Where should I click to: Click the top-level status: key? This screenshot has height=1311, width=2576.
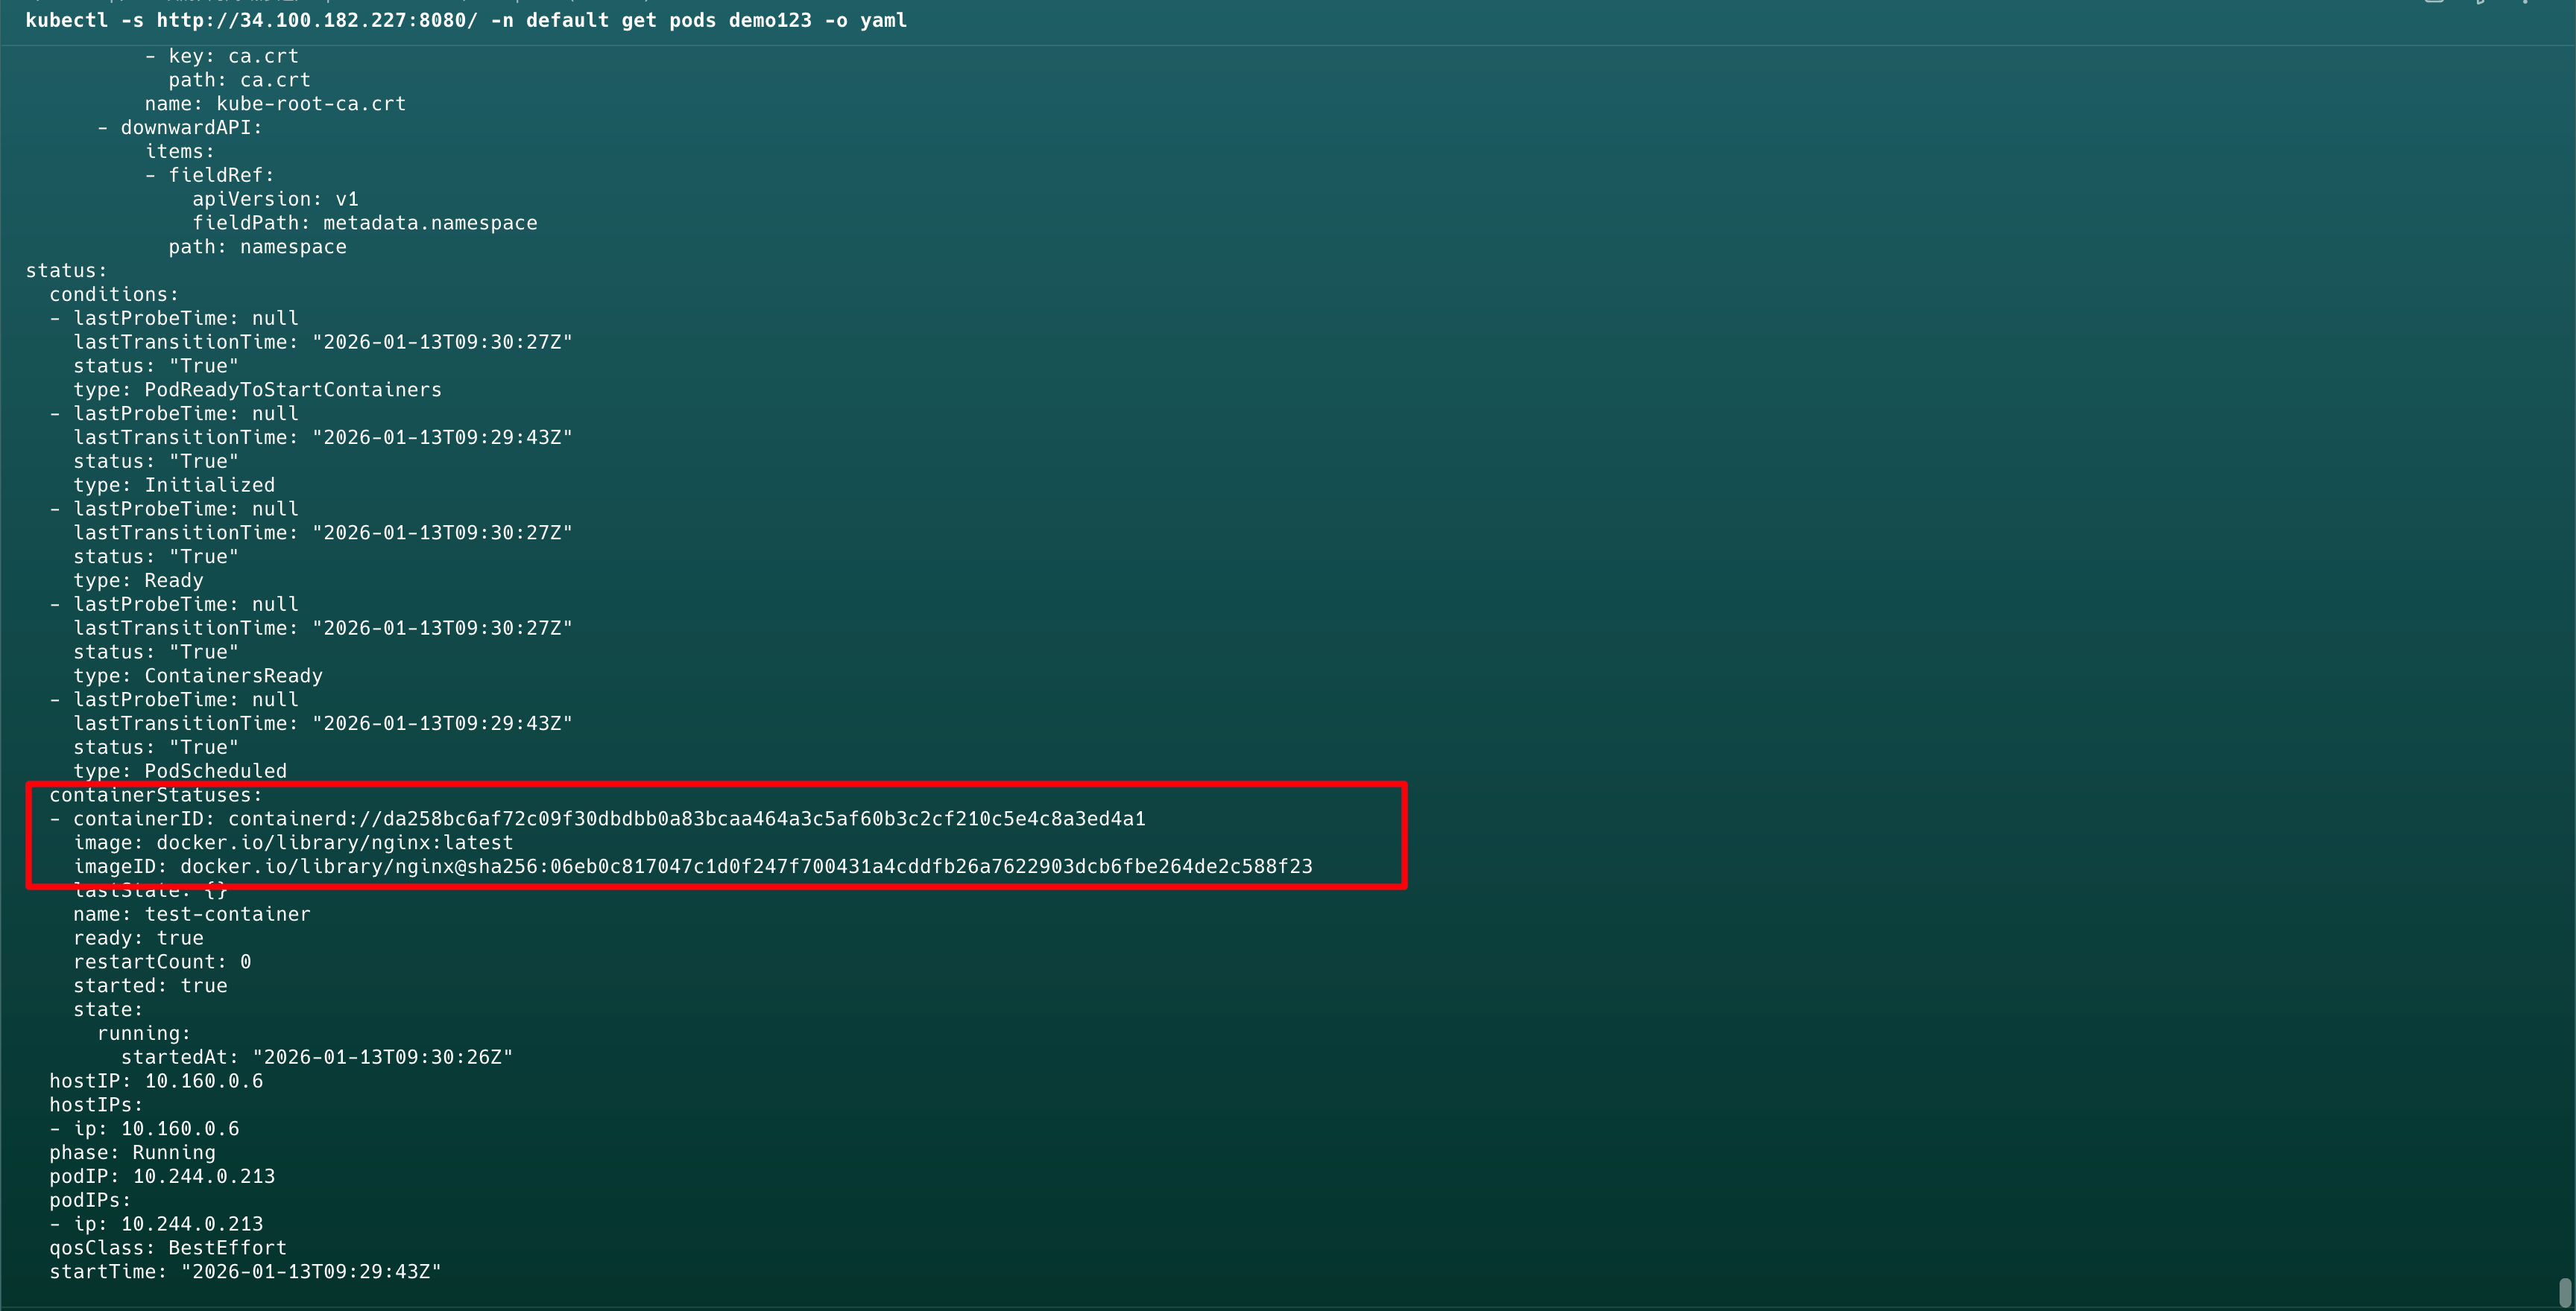pos(66,271)
